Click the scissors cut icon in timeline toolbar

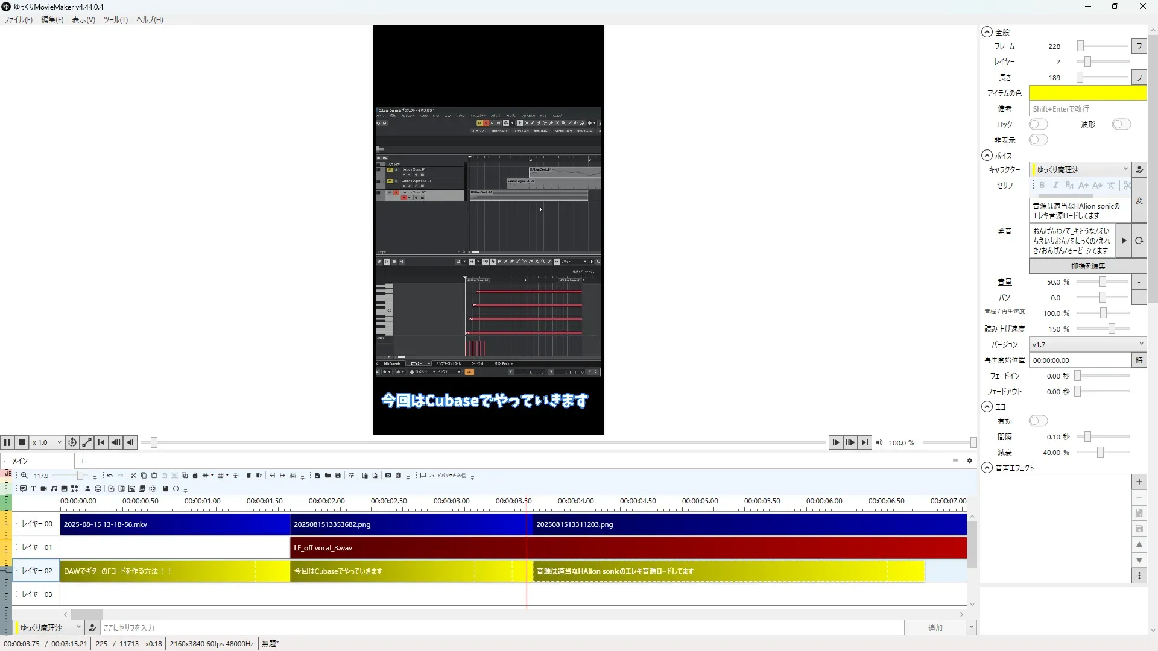point(133,476)
